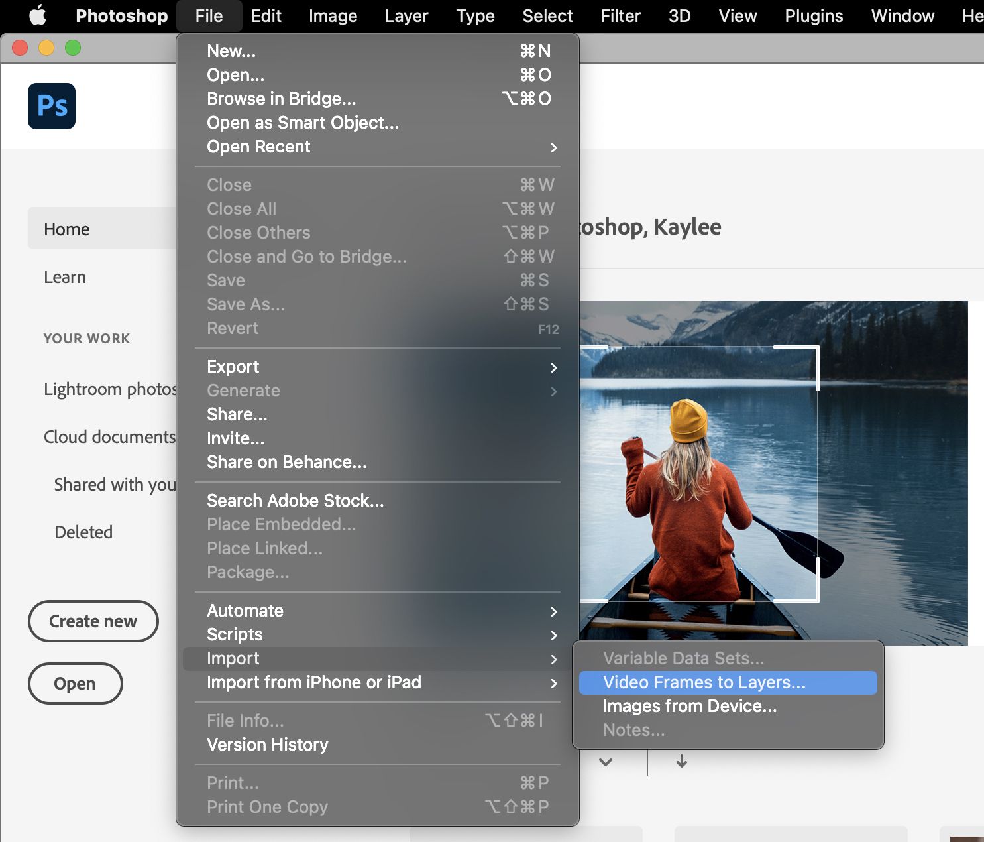
Task: Open Shared with you in sidebar
Action: pos(115,485)
